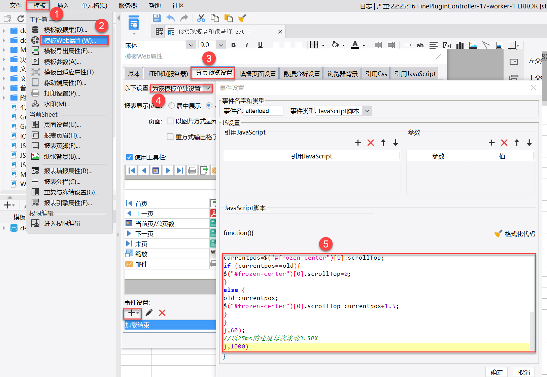Click the Save icon in toolbar
This screenshot has height=377, width=547.
157,18
